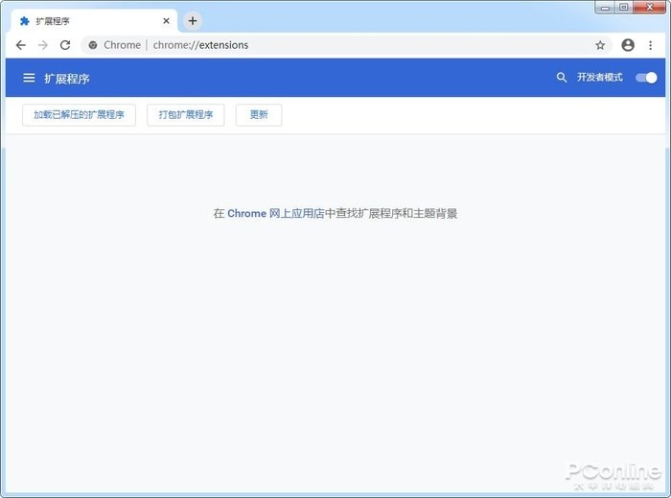Focus the chrome://extensions address bar
671x498 pixels.
(347, 45)
